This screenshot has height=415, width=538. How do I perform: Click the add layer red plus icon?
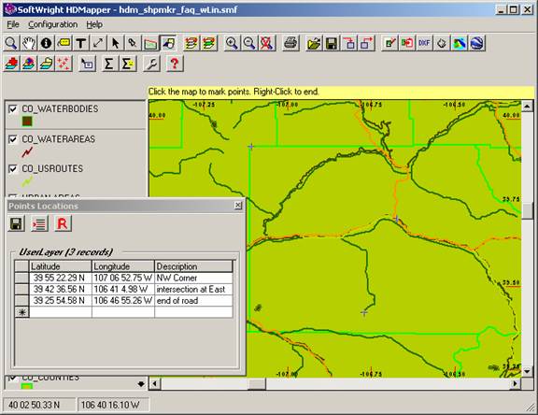pyautogui.click(x=11, y=64)
